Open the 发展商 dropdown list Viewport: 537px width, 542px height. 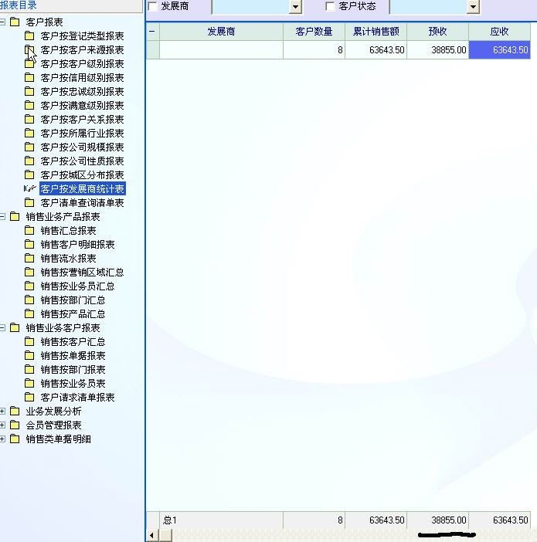point(295,7)
